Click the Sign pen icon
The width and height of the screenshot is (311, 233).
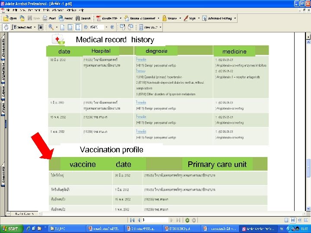point(186,18)
